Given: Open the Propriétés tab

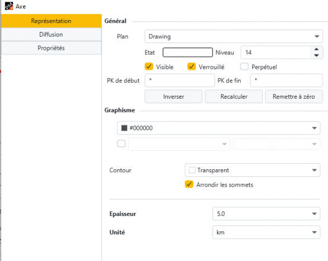Looking at the screenshot, I should click(x=51, y=48).
